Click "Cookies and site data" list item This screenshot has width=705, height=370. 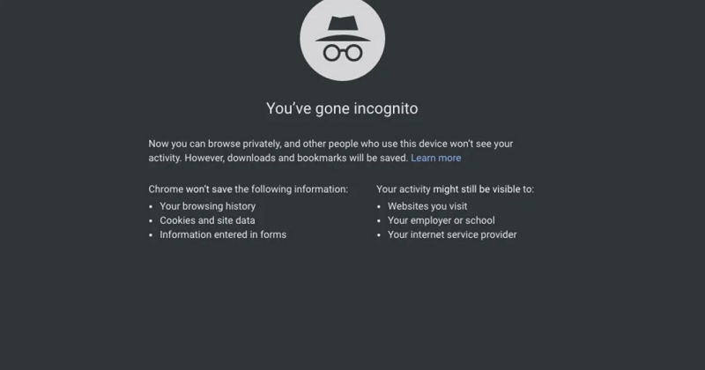coord(207,220)
